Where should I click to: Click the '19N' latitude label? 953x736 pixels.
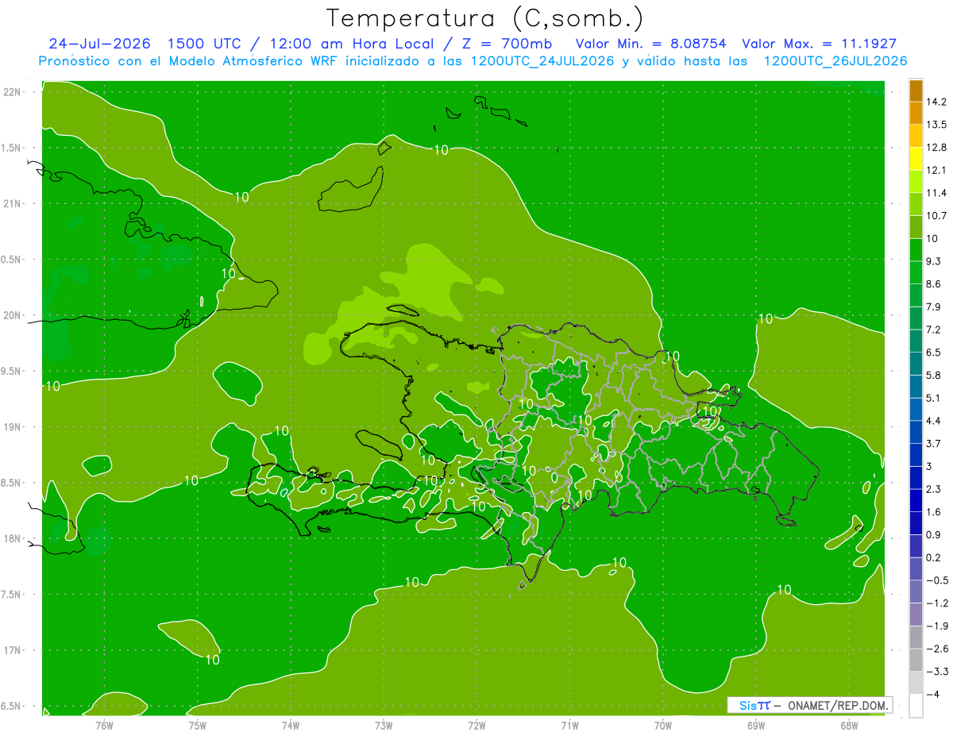pyautogui.click(x=14, y=427)
